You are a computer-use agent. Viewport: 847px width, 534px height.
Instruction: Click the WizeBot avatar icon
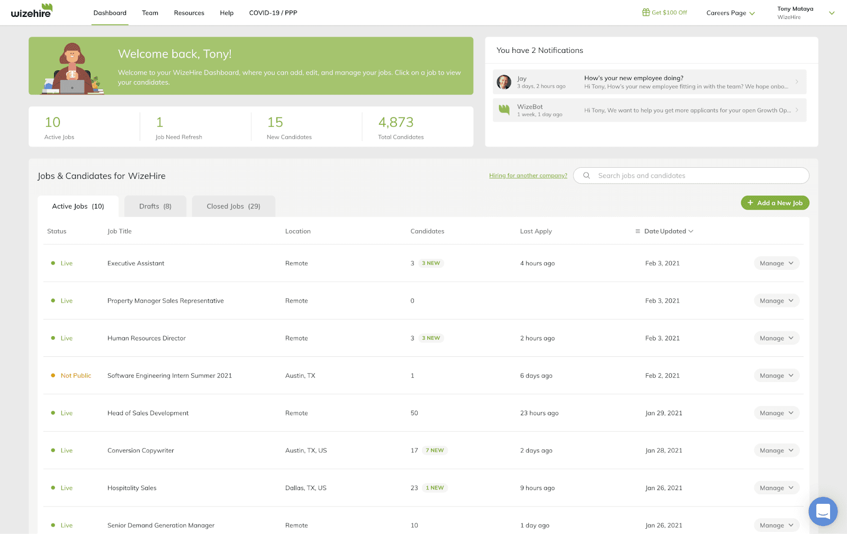point(503,110)
